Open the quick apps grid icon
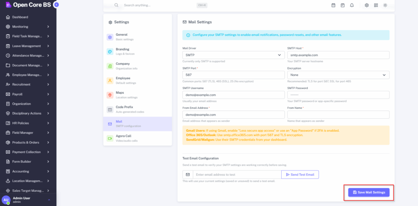 (x=376, y=5)
